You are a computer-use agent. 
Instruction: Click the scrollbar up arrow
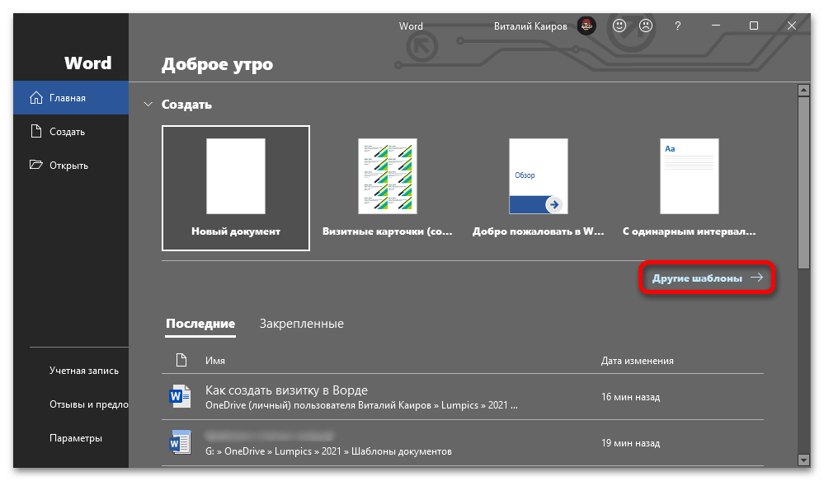click(x=803, y=91)
